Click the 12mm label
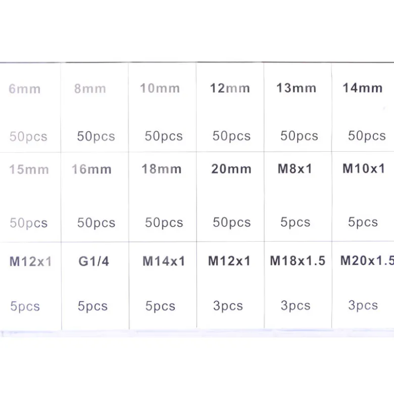Image resolution: width=394 pixels, height=395 pixels. (230, 88)
